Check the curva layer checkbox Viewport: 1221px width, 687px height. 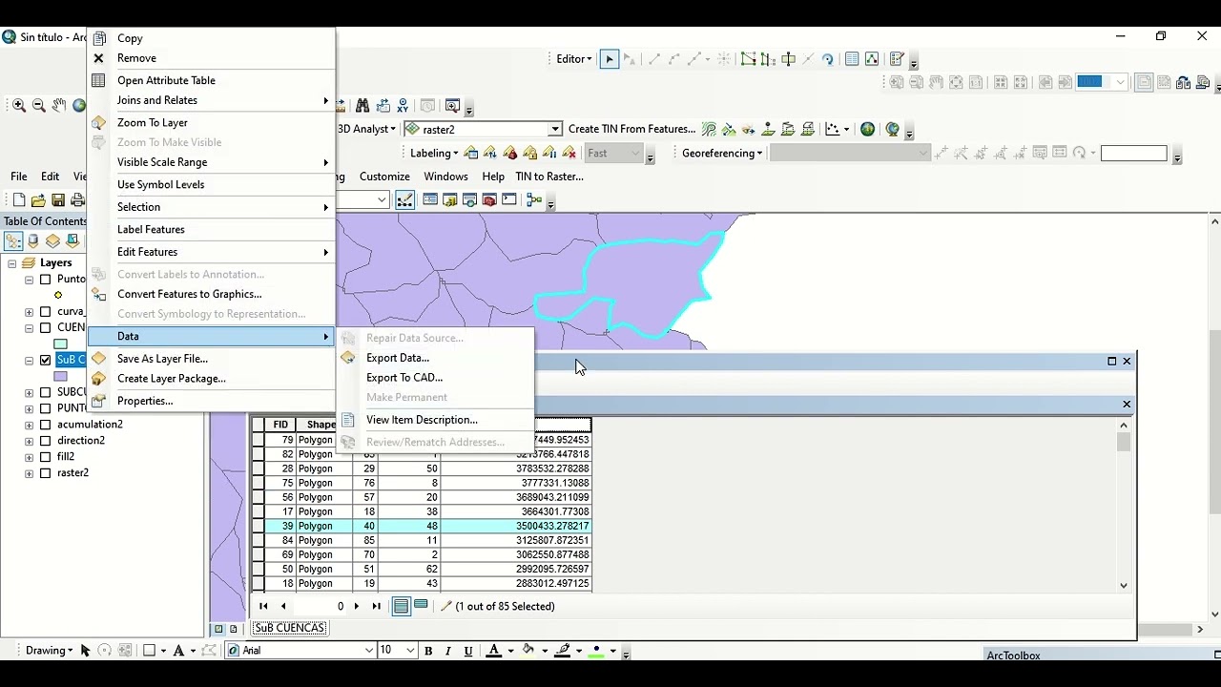[45, 312]
